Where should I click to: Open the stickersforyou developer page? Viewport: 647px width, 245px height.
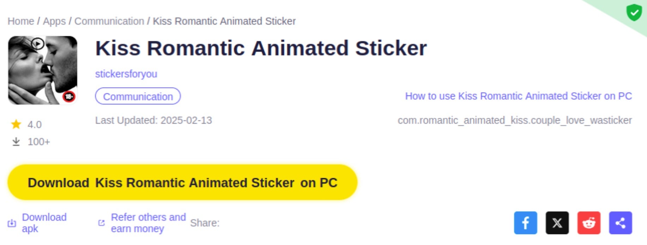[126, 74]
